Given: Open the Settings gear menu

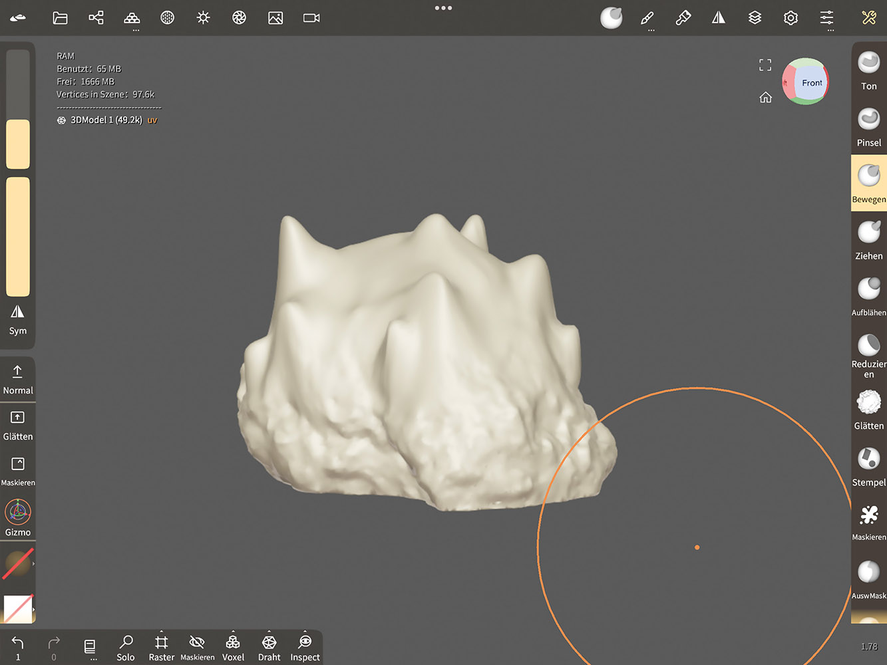Looking at the screenshot, I should pos(791,18).
